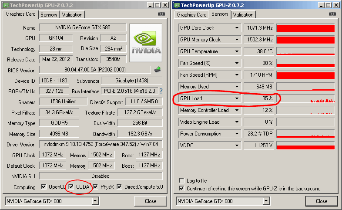342x210 pixels.
Task: Click the 4096 MB memory size field
Action: point(59,134)
